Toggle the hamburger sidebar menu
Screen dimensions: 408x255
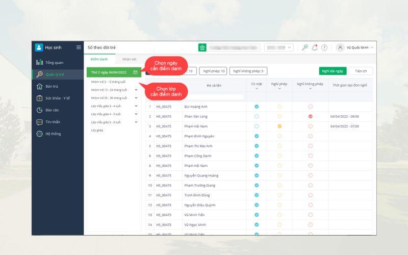[x=79, y=47]
